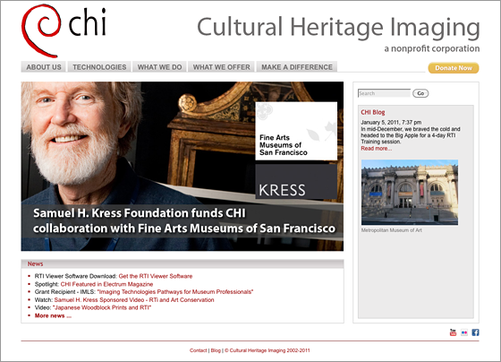Click Cultural Heritage Imaging 2002-2011 footer link
The width and height of the screenshot is (501, 362).
pos(267,350)
